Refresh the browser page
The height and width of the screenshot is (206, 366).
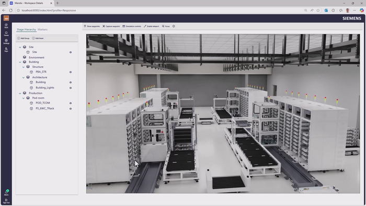[x=11, y=10]
